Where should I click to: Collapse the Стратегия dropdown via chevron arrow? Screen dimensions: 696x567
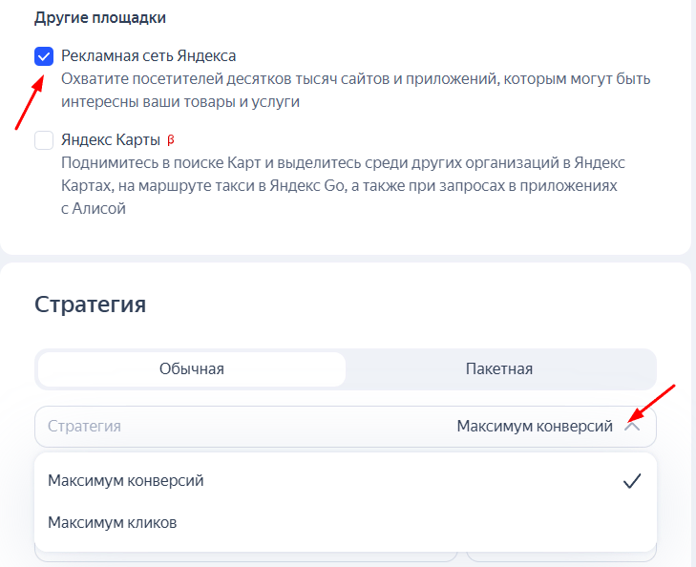click(x=632, y=427)
